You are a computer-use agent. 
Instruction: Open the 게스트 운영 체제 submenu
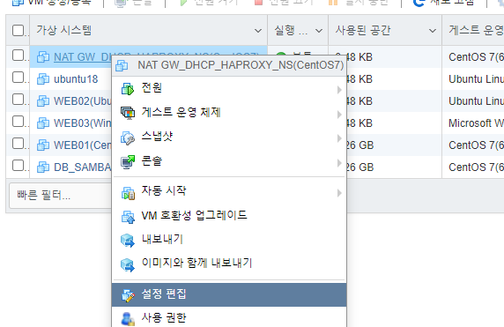(229, 113)
